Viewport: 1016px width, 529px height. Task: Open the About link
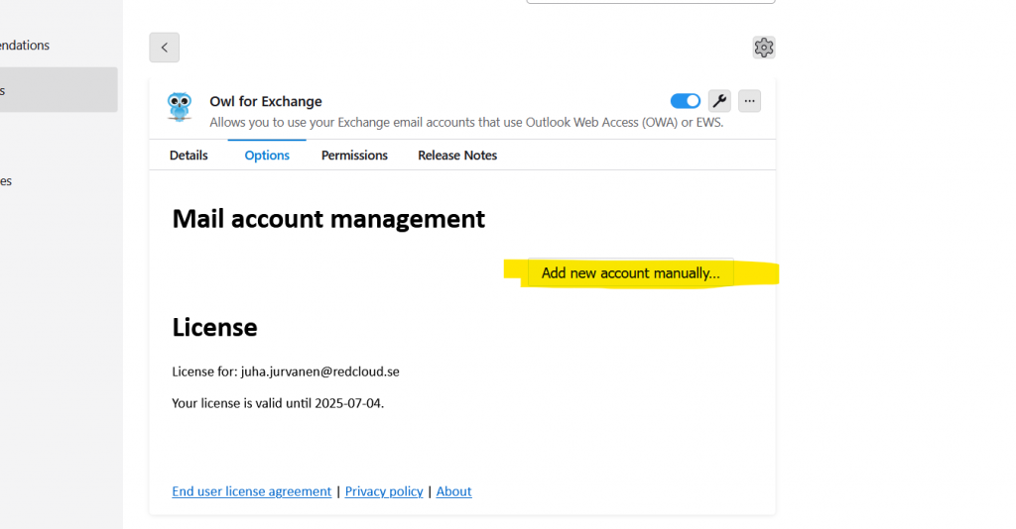click(453, 491)
